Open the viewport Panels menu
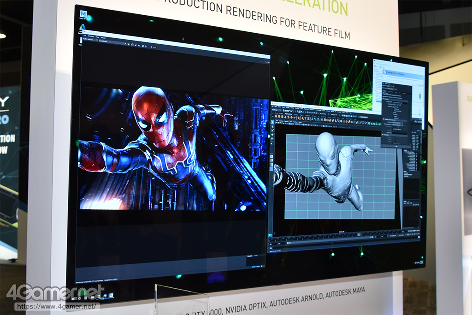Image resolution: width=472 pixels, height=315 pixels. (300, 122)
